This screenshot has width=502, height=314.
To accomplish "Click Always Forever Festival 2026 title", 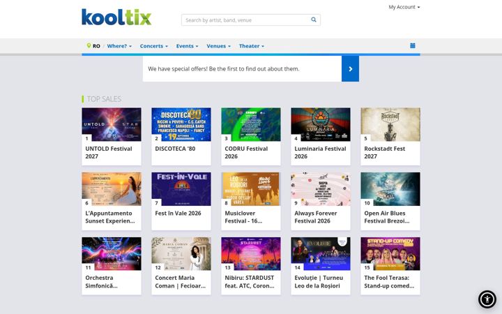I will pyautogui.click(x=316, y=217).
